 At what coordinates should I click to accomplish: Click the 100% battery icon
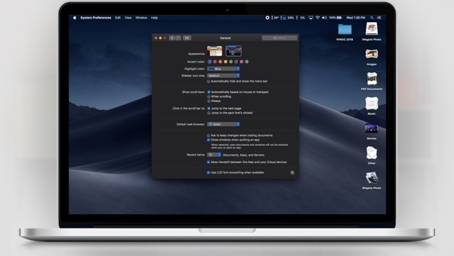pyautogui.click(x=335, y=18)
